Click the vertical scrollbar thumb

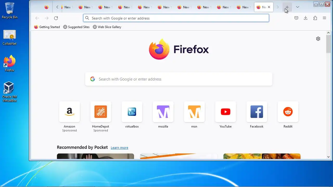[328, 44]
